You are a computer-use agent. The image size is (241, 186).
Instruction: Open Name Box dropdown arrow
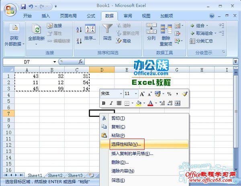coord(55,62)
